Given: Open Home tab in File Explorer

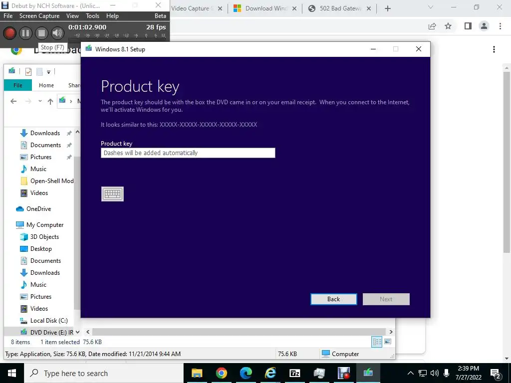Looking at the screenshot, I should tap(46, 85).
